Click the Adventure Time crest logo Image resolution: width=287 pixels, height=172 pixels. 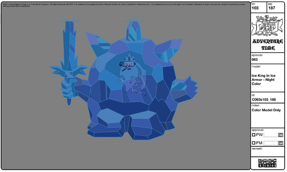click(267, 26)
